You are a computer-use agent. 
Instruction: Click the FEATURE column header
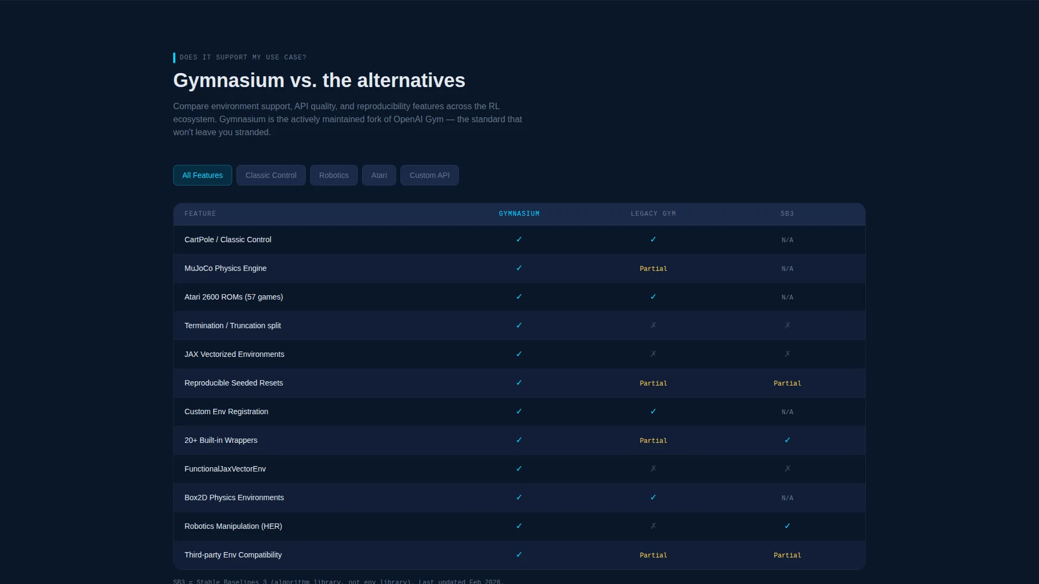[200, 214]
